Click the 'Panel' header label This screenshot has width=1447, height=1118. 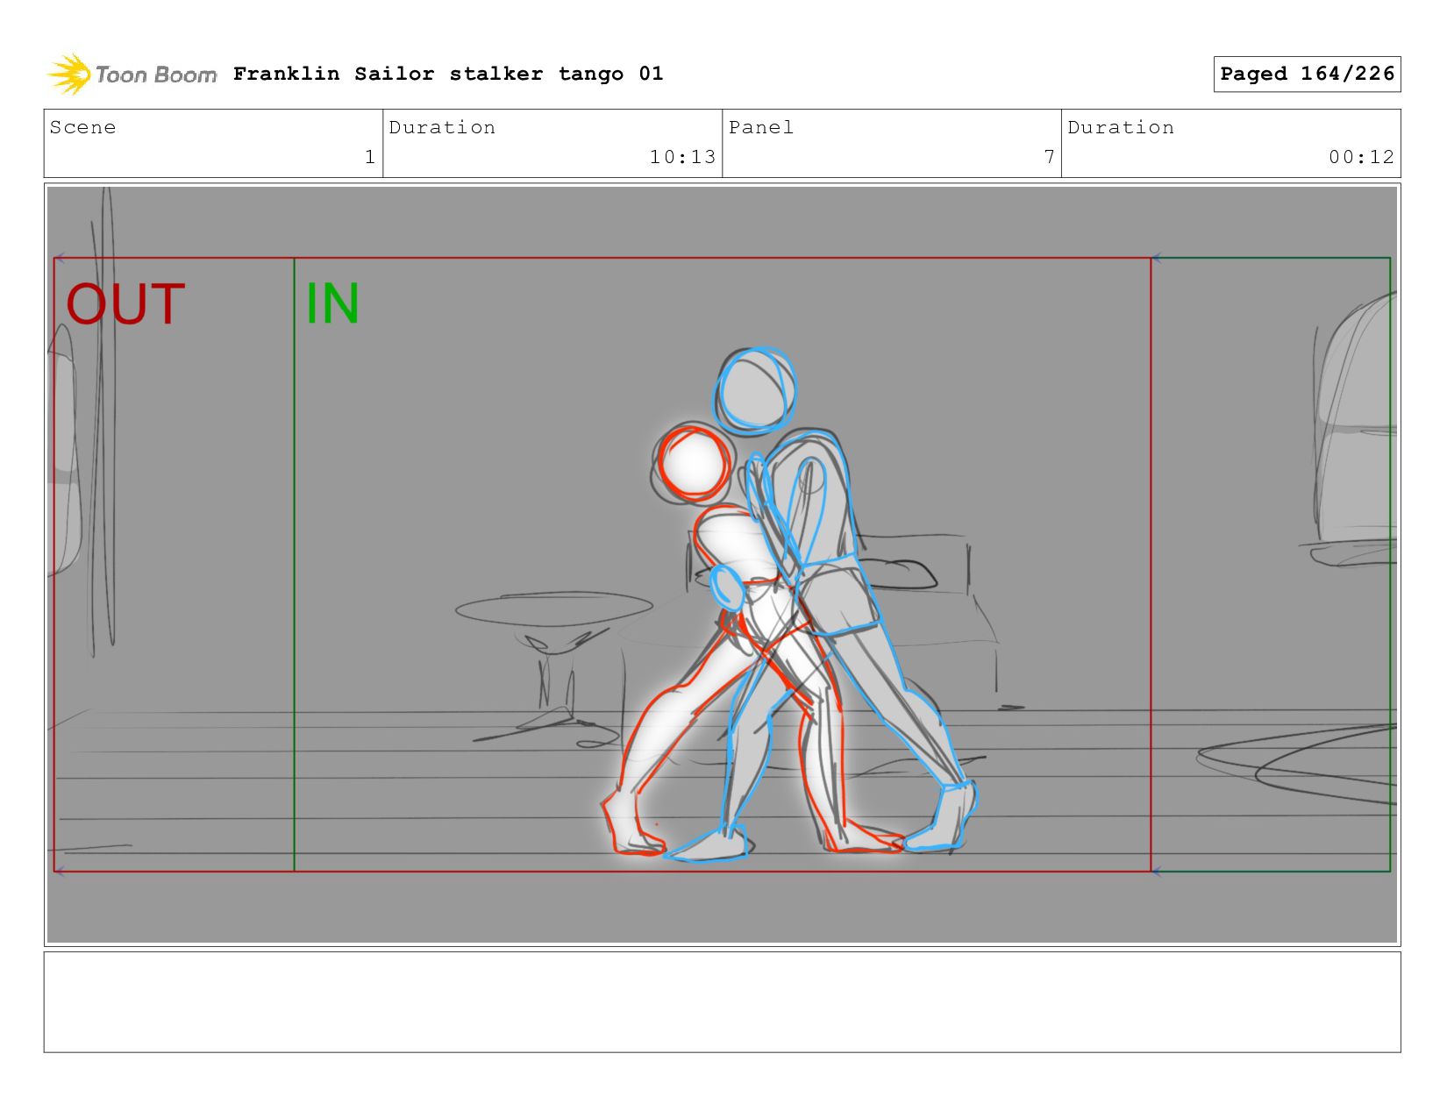coord(761,127)
